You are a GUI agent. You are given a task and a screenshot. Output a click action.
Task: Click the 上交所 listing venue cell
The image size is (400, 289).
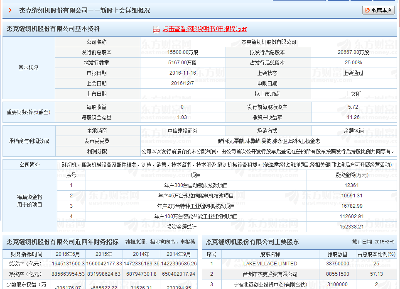click(353, 94)
